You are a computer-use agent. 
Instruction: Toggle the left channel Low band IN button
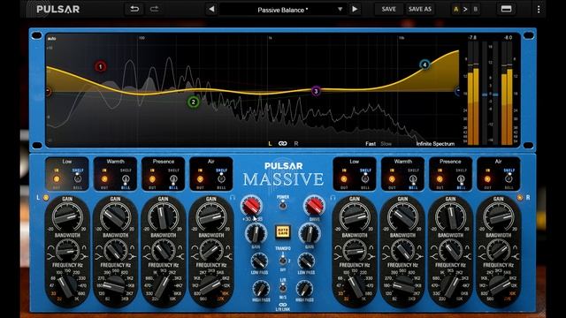pos(57,178)
